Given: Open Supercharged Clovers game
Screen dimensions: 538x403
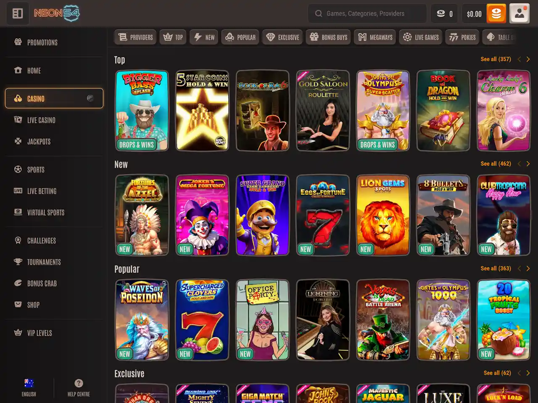Looking at the screenshot, I should click(x=202, y=320).
